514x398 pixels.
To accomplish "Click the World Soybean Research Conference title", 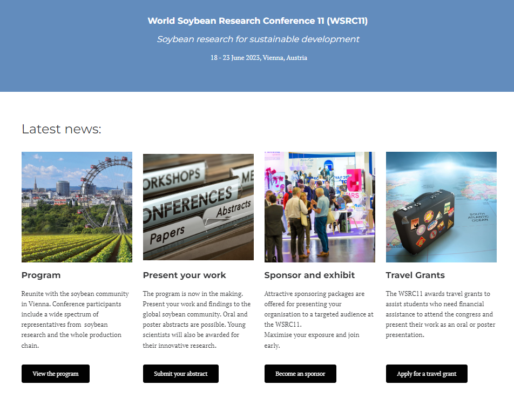I will (x=258, y=21).
